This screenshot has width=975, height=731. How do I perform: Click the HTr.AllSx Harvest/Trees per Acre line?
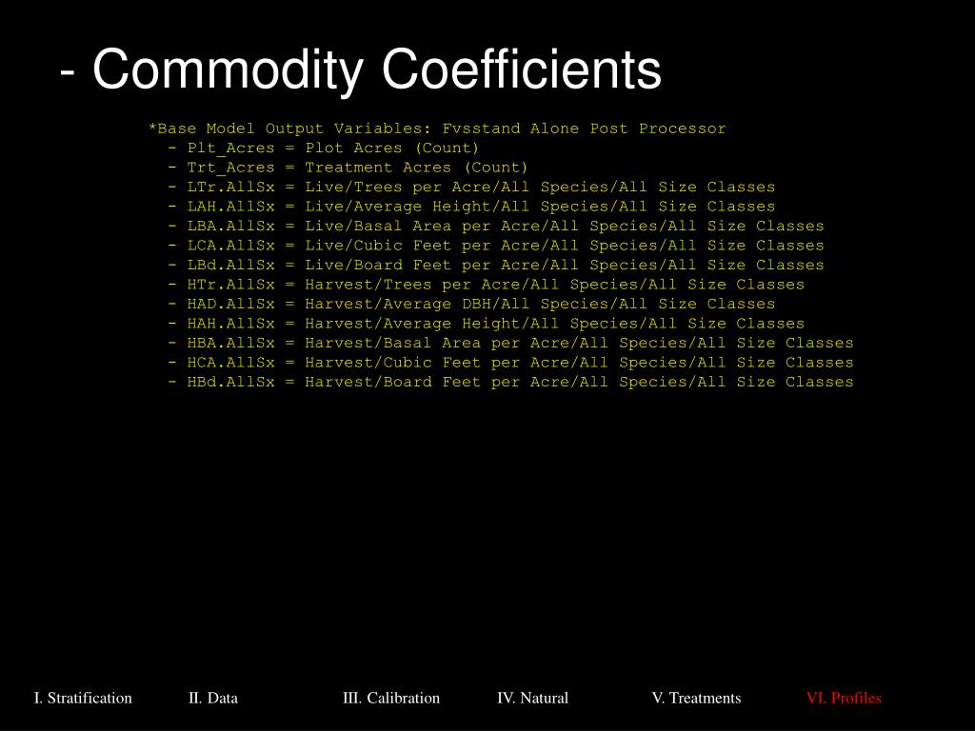click(x=486, y=285)
